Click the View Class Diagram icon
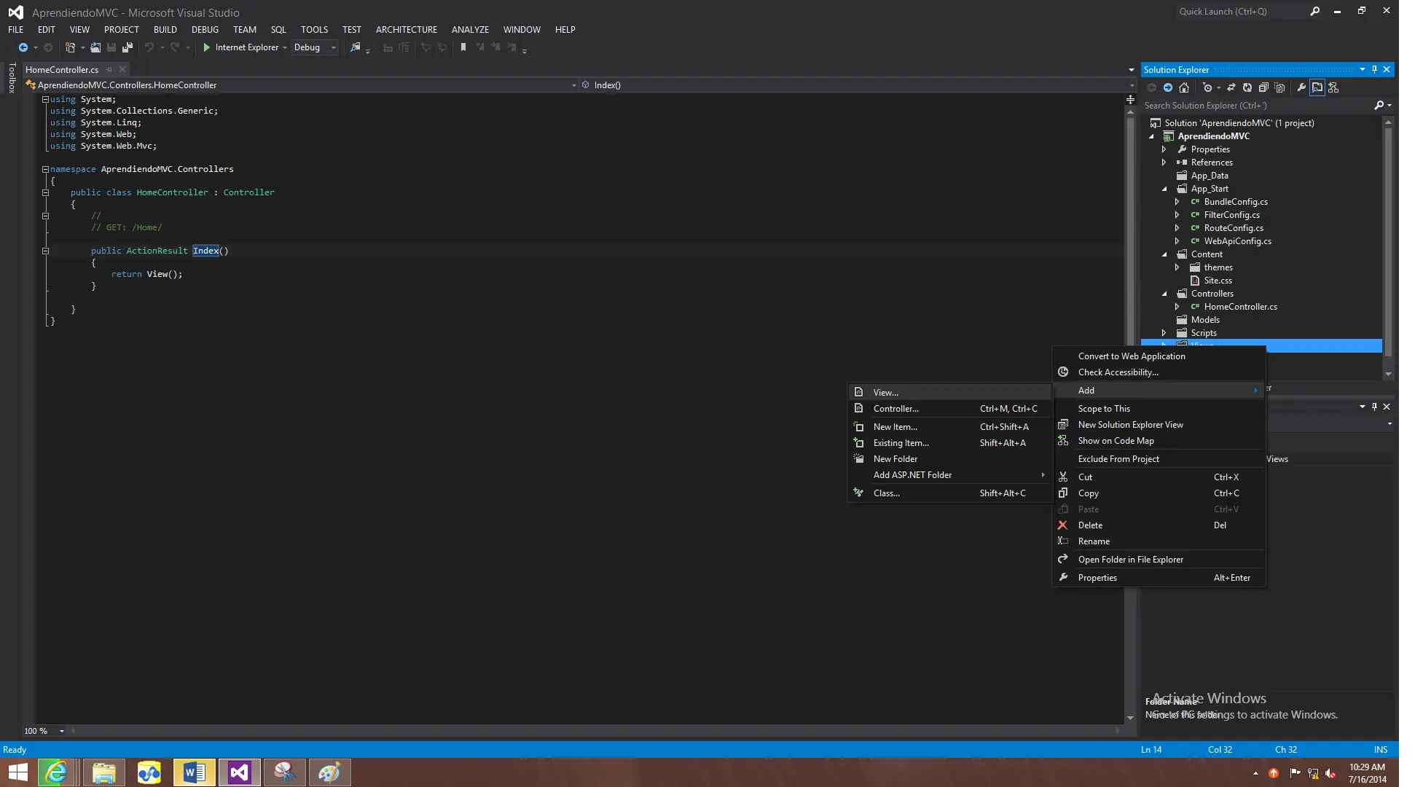The width and height of the screenshot is (1415, 787). [1333, 87]
